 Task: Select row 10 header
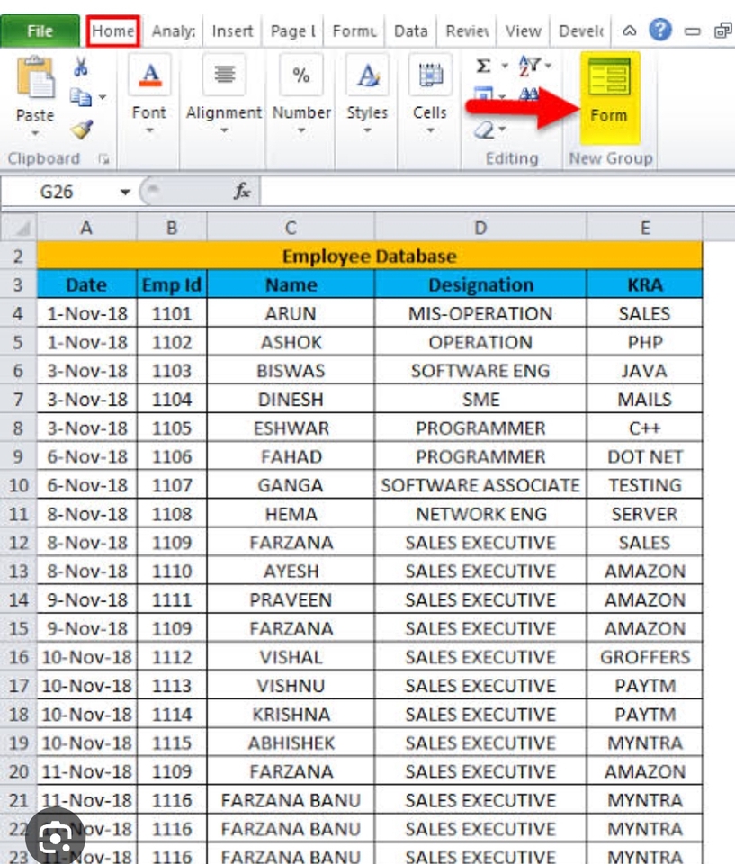18,485
